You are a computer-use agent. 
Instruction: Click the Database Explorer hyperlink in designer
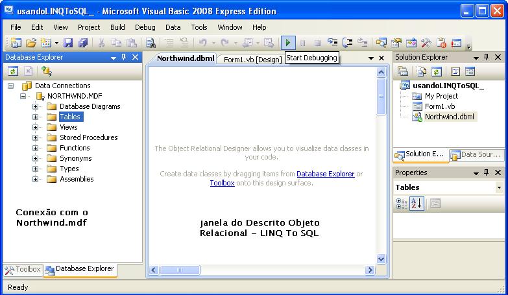point(325,174)
